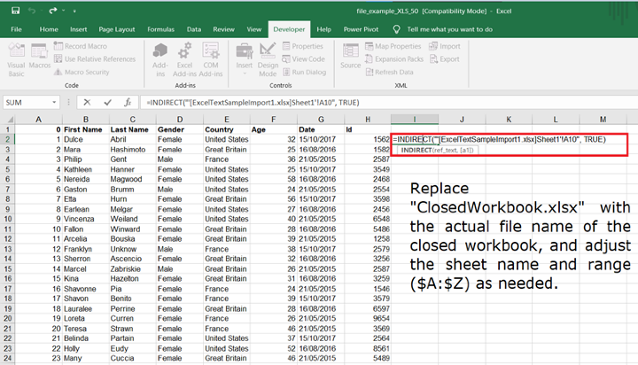Screen dimensions: 638x365
Task: Open the Insert controls dropdown
Action: click(245, 58)
